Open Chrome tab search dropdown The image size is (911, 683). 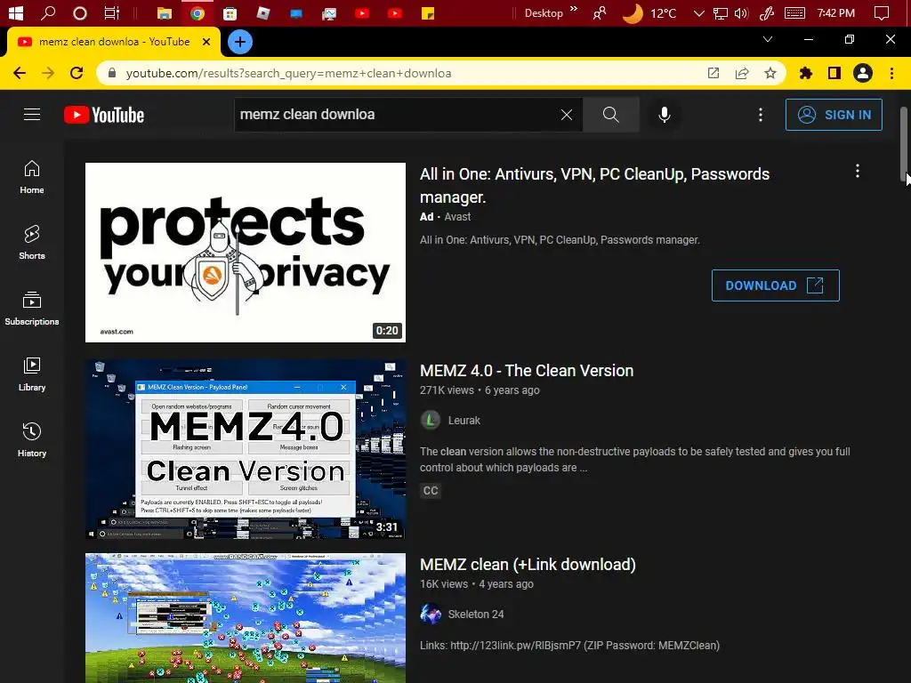click(x=768, y=39)
